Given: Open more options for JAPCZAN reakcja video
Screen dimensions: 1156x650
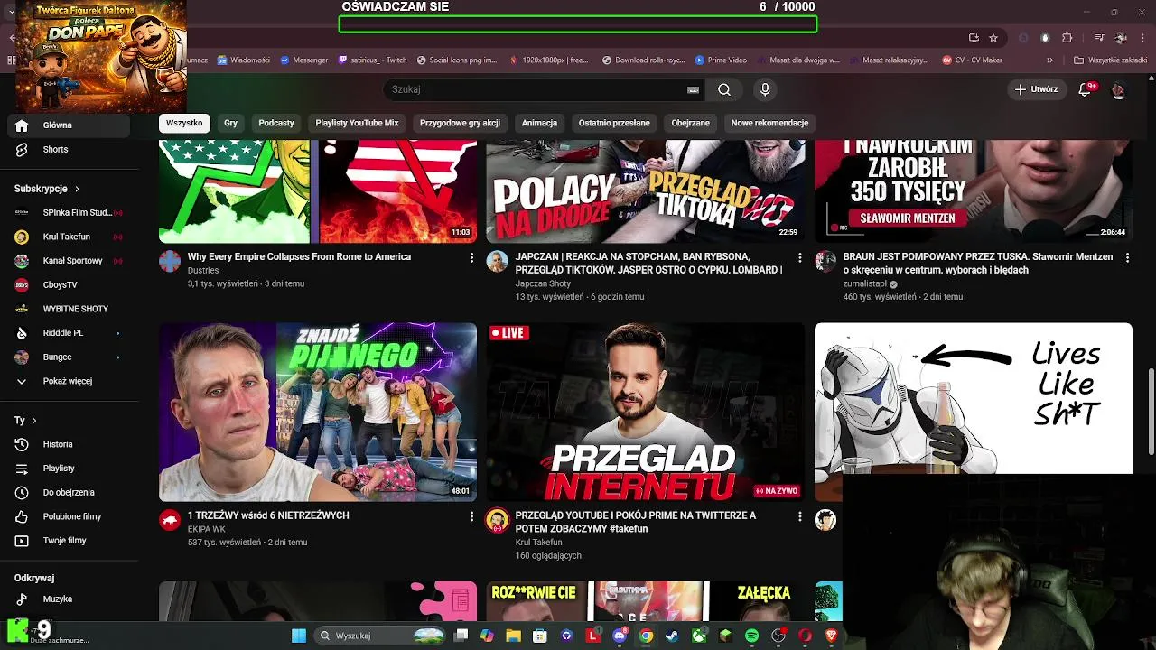Looking at the screenshot, I should click(x=799, y=257).
